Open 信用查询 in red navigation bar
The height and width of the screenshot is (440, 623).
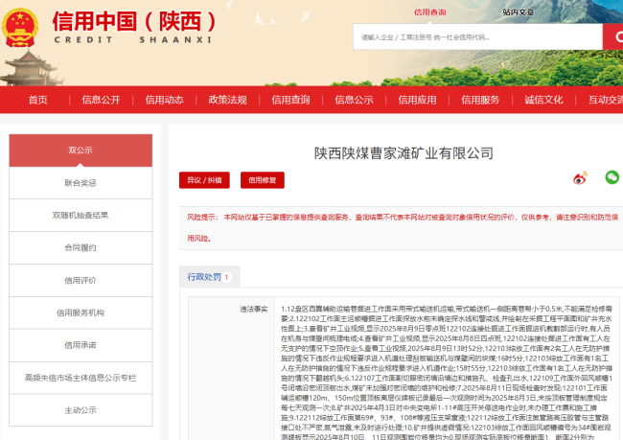(290, 100)
